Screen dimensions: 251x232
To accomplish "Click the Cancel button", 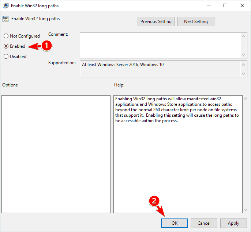I will click(x=204, y=223).
